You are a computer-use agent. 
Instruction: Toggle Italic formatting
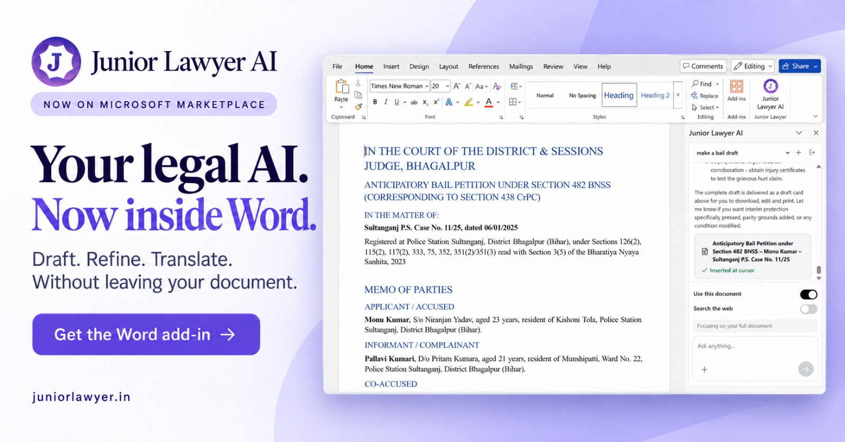(x=386, y=102)
